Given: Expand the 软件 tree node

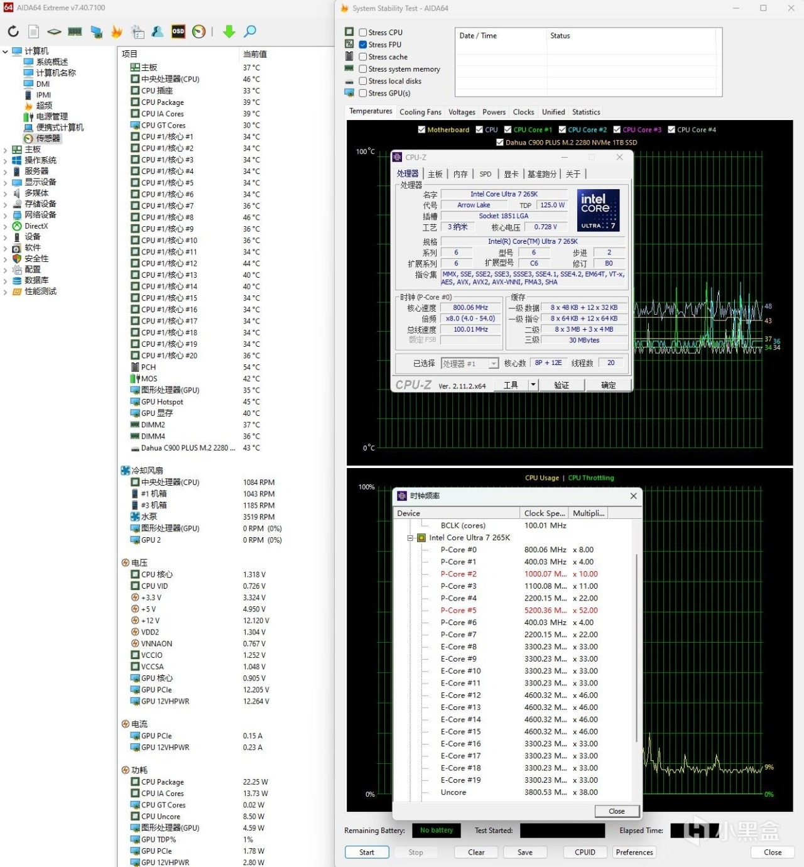Looking at the screenshot, I should click(5, 248).
